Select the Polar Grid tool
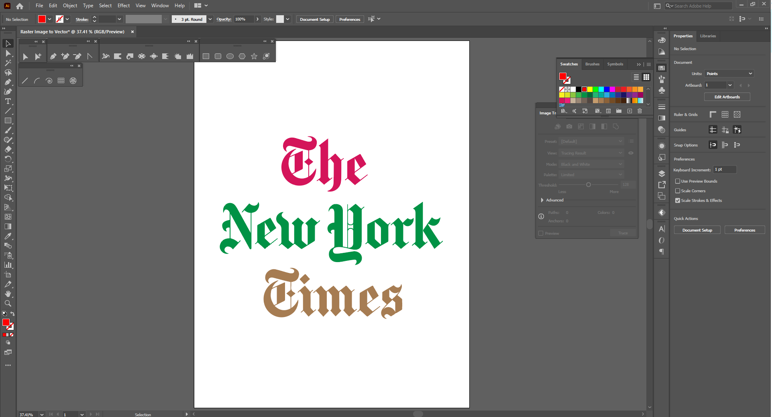The width and height of the screenshot is (772, 417). coord(73,81)
